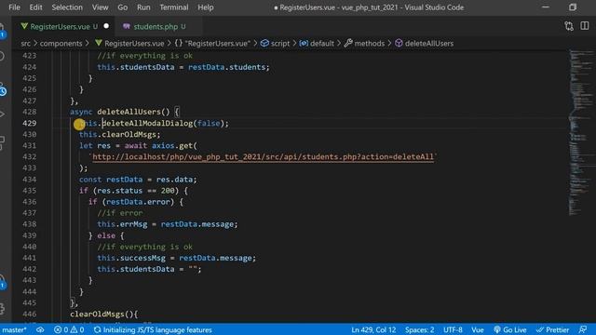Click Vue language mode selector
Image resolution: width=596 pixels, height=335 pixels.
pyautogui.click(x=478, y=329)
